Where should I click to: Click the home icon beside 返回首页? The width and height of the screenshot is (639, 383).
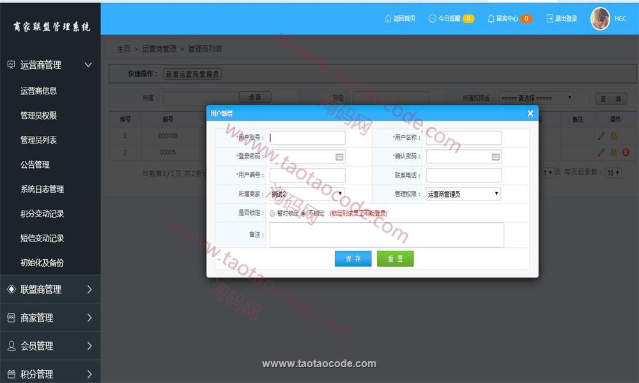tap(388, 19)
